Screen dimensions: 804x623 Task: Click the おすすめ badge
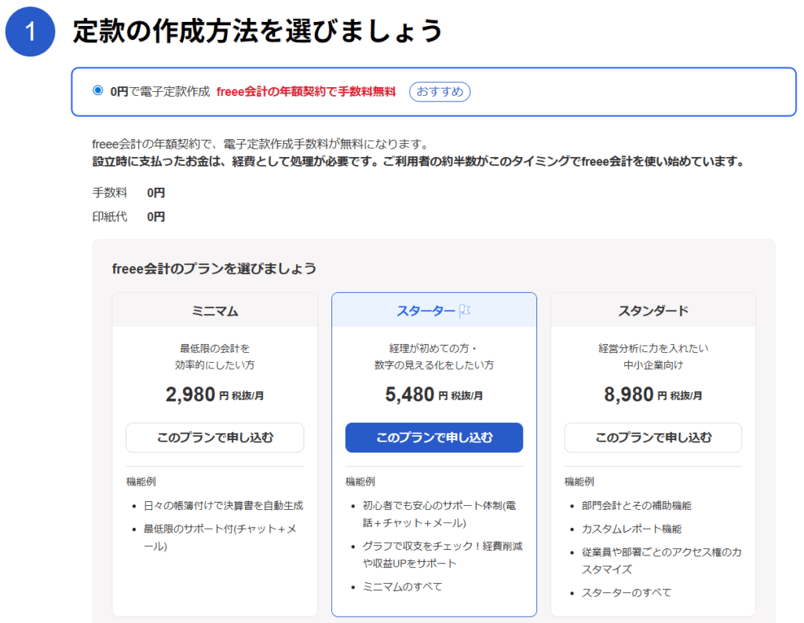(x=439, y=91)
